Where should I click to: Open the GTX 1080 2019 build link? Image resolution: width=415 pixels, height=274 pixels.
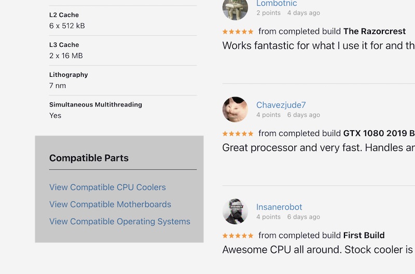pos(379,133)
